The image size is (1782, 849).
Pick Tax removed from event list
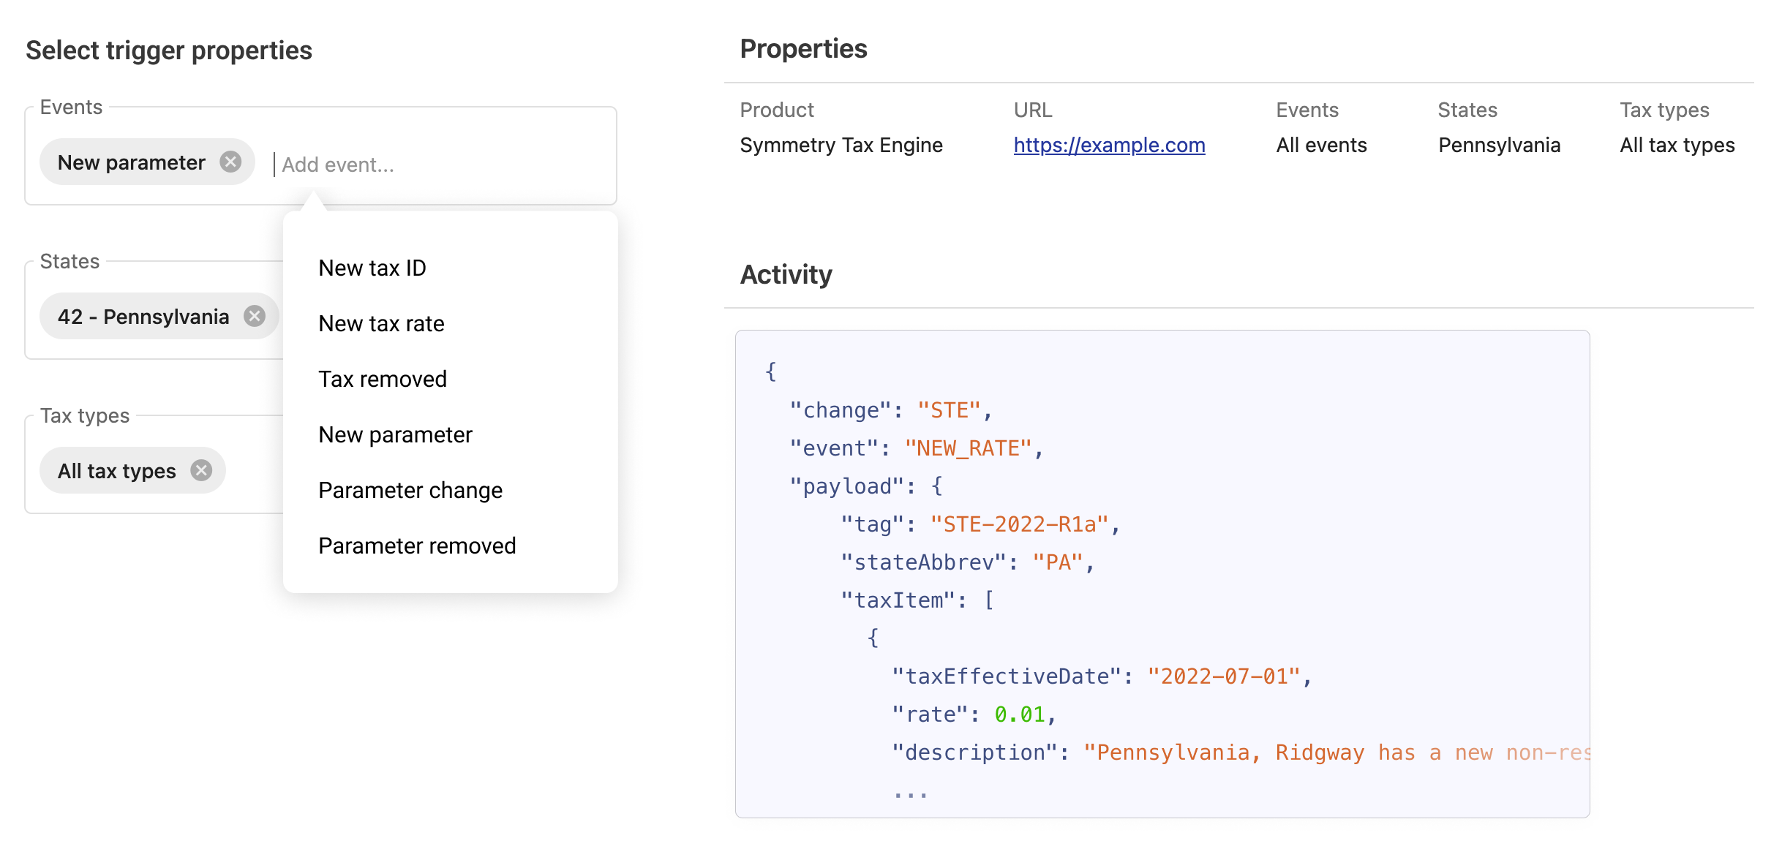[x=382, y=379]
